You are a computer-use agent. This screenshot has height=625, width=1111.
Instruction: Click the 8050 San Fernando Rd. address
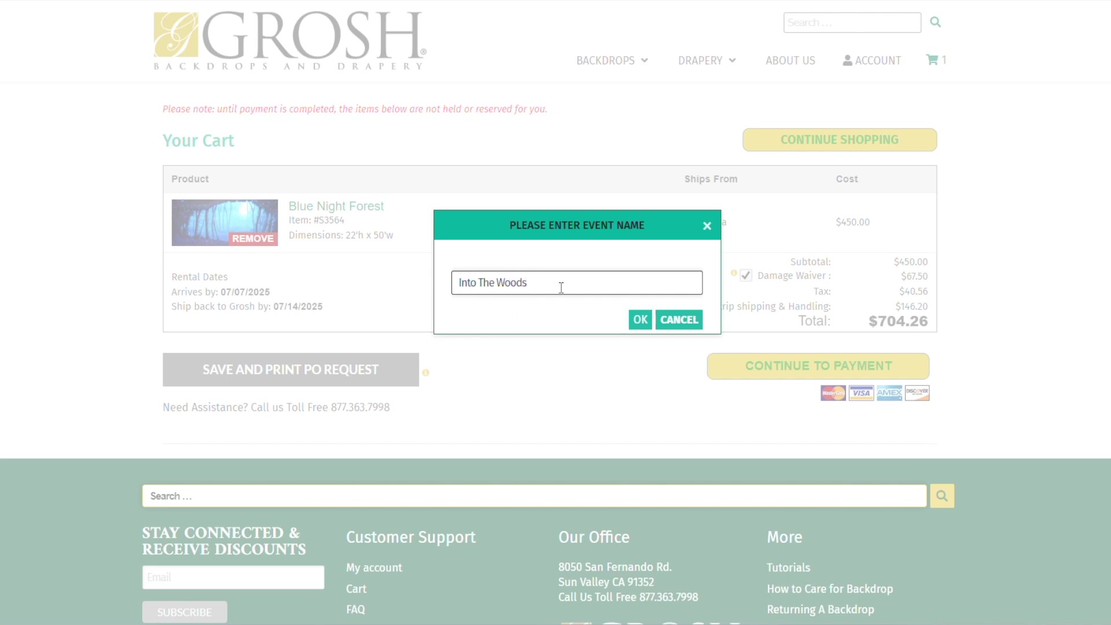[x=615, y=568]
